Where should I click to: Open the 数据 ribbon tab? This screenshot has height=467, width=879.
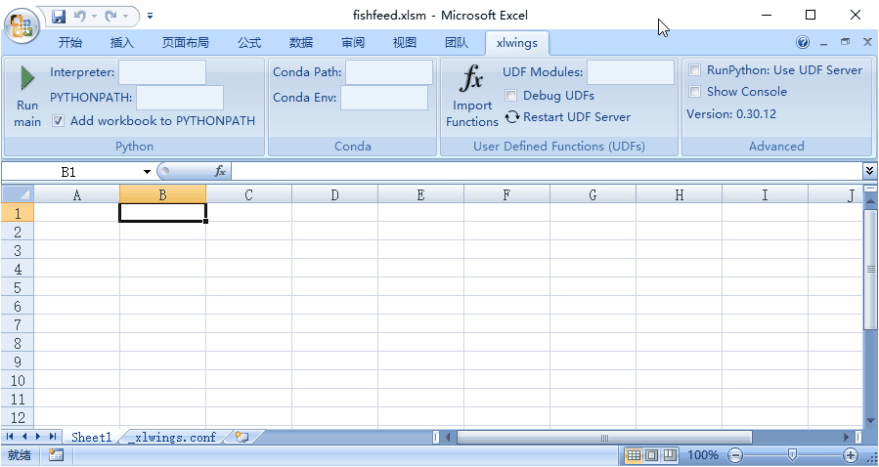click(x=301, y=43)
